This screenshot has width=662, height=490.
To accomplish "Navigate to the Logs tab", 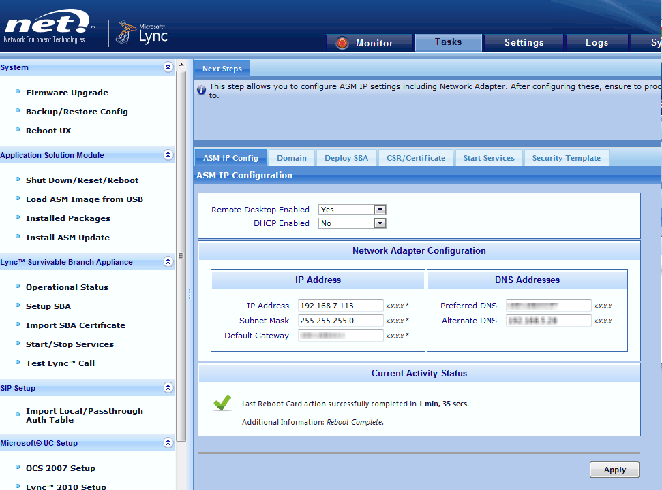I will [597, 42].
